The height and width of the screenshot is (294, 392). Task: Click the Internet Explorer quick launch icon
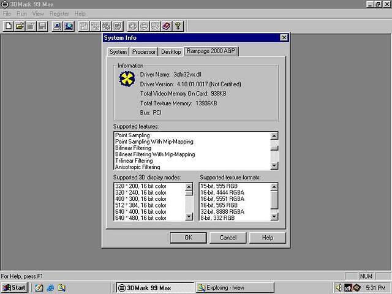50,287
